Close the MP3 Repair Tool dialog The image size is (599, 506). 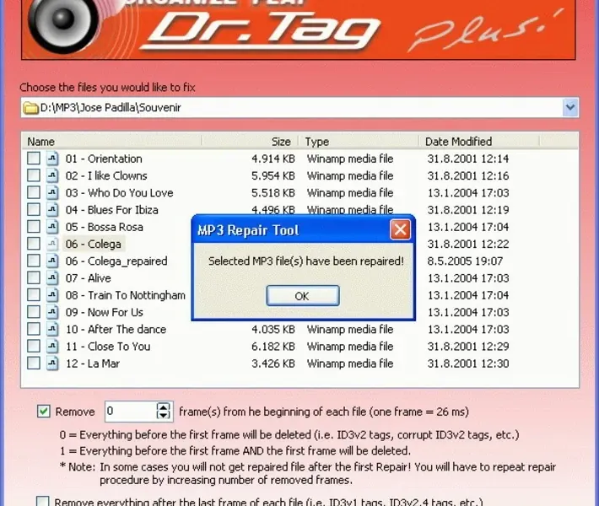(x=400, y=229)
